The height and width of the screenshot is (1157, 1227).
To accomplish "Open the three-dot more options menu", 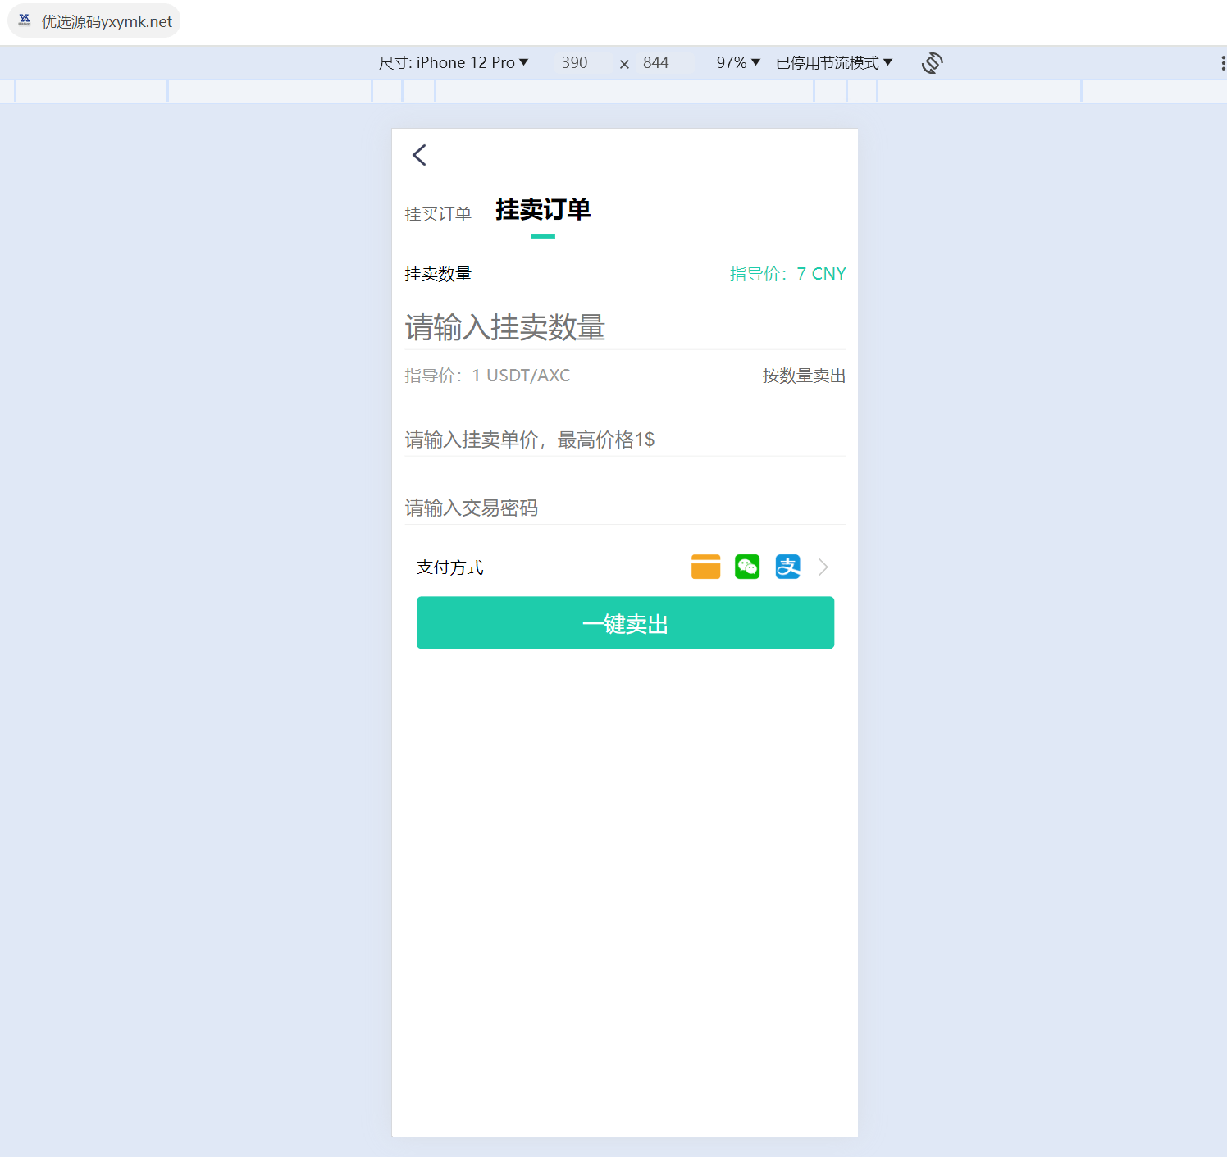I will 1222,63.
